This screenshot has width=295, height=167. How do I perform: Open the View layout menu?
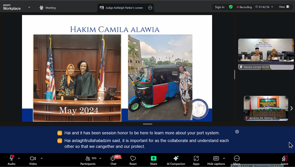pos(284,7)
